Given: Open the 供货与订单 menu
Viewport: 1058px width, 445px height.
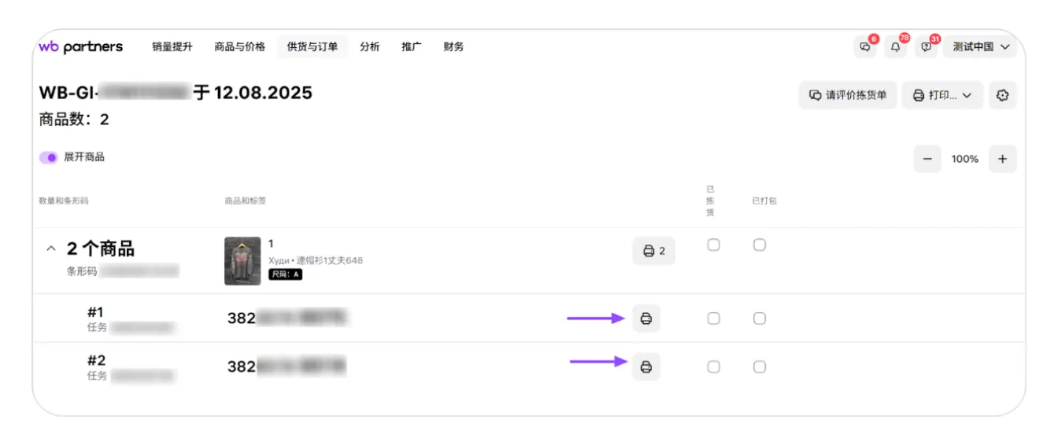Looking at the screenshot, I should (x=313, y=46).
